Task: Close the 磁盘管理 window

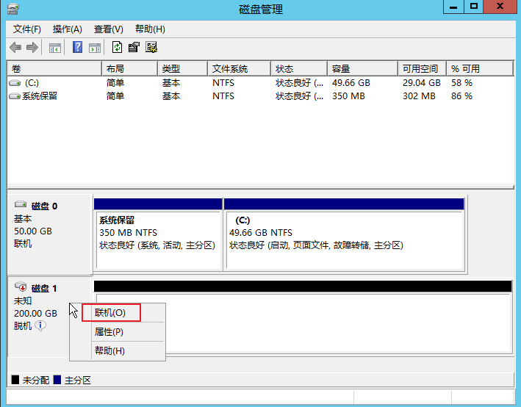Action: 500,7
